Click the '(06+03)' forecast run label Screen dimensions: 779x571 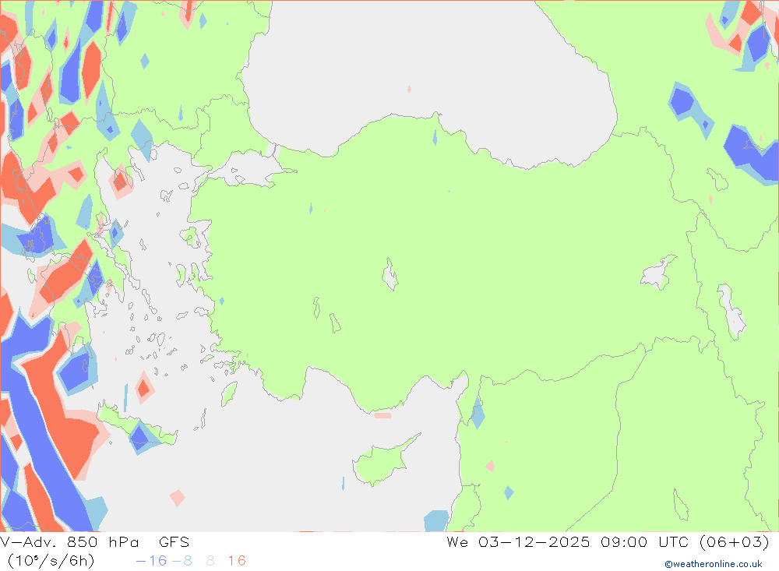coord(735,541)
